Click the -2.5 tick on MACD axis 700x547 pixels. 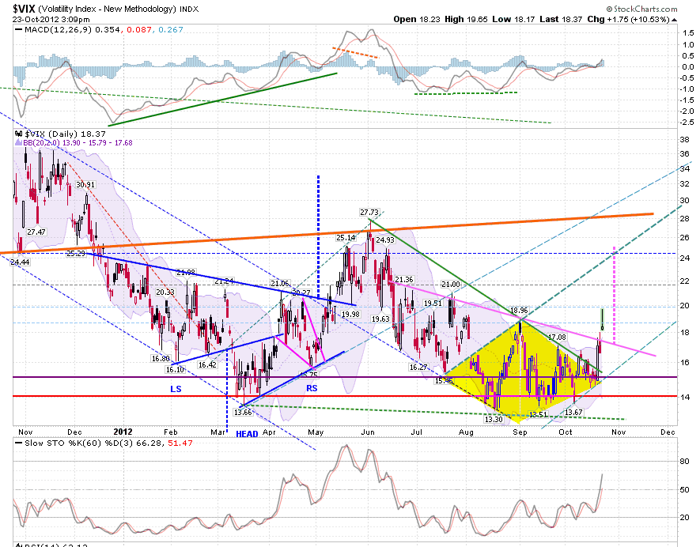(x=687, y=123)
